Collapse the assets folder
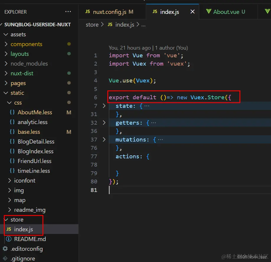271x262 pixels. [x=6, y=34]
